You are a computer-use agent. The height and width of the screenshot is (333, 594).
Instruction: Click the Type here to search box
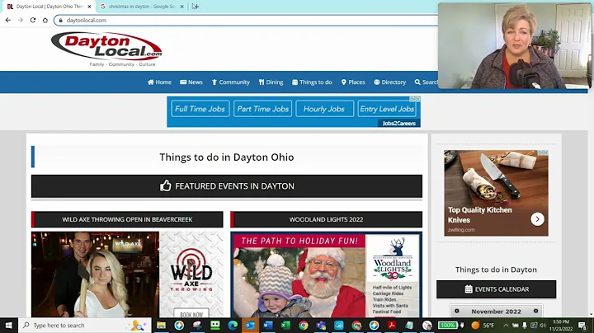click(x=85, y=326)
